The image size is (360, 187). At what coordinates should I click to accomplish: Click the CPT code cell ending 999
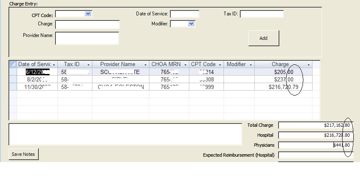(x=206, y=87)
